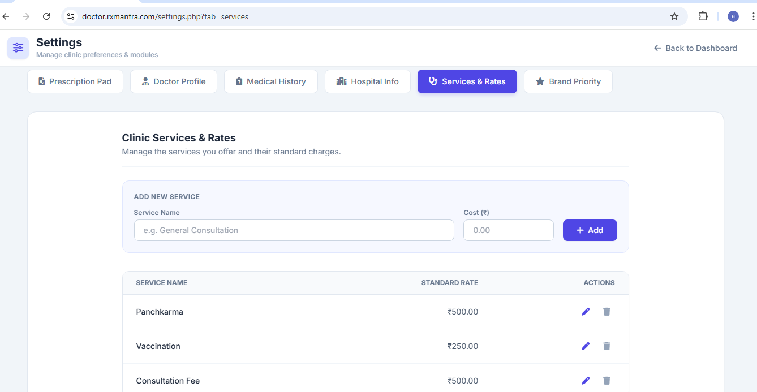The width and height of the screenshot is (757, 392).
Task: Reload the page
Action: (46, 16)
